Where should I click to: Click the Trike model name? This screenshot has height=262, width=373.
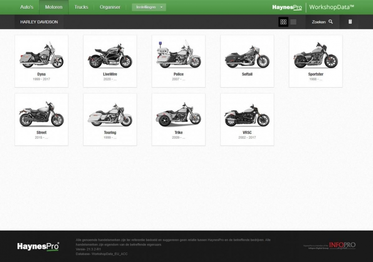point(178,132)
